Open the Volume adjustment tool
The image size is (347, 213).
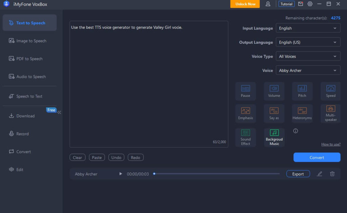[x=274, y=91]
